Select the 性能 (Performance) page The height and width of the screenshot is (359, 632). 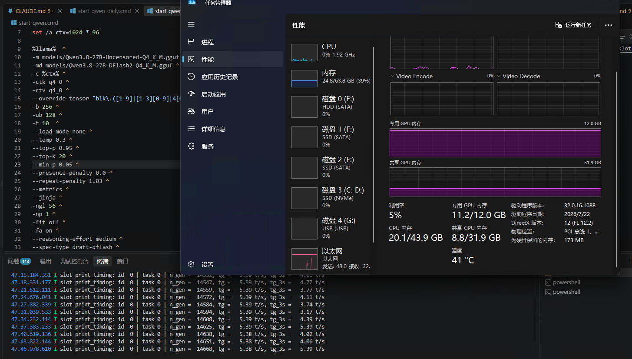pyautogui.click(x=233, y=60)
